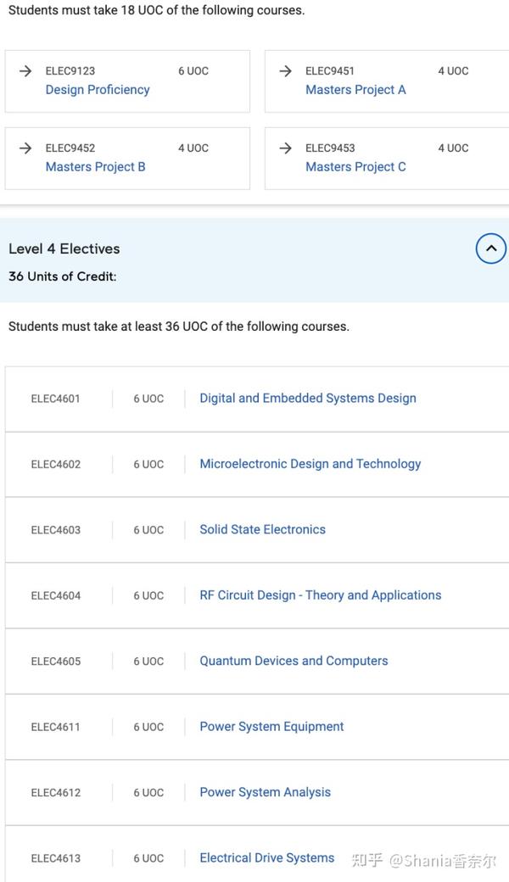The width and height of the screenshot is (509, 882).
Task: Collapse the Level 4 Electives section
Action: [491, 248]
